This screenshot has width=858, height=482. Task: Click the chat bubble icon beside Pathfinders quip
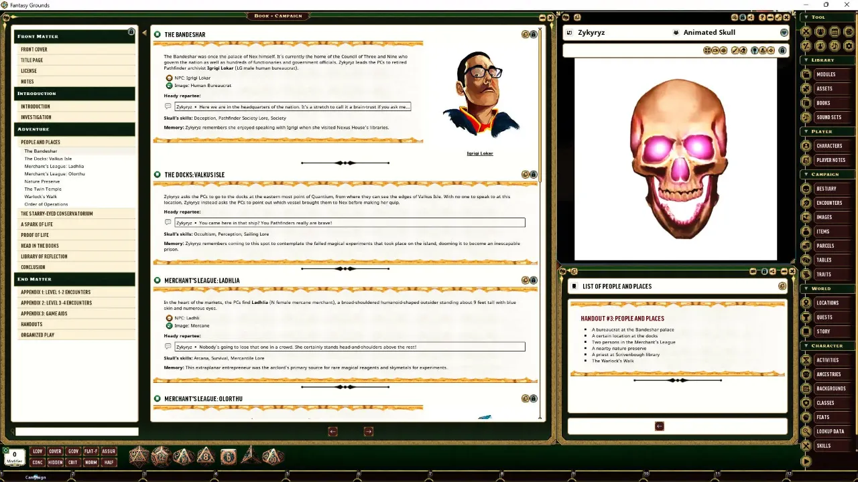click(x=168, y=222)
